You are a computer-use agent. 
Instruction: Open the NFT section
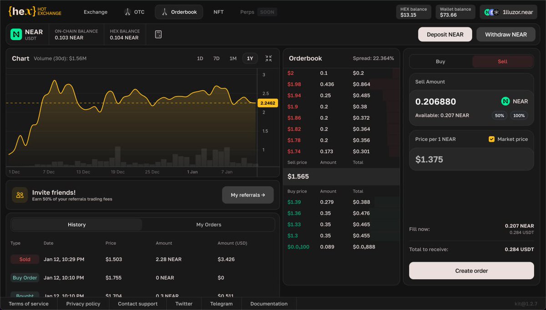click(218, 12)
